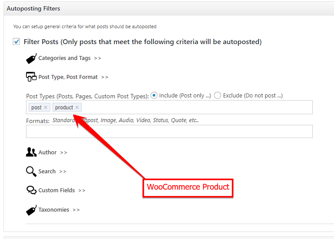Expand the Custom Fields filter section

click(62, 190)
